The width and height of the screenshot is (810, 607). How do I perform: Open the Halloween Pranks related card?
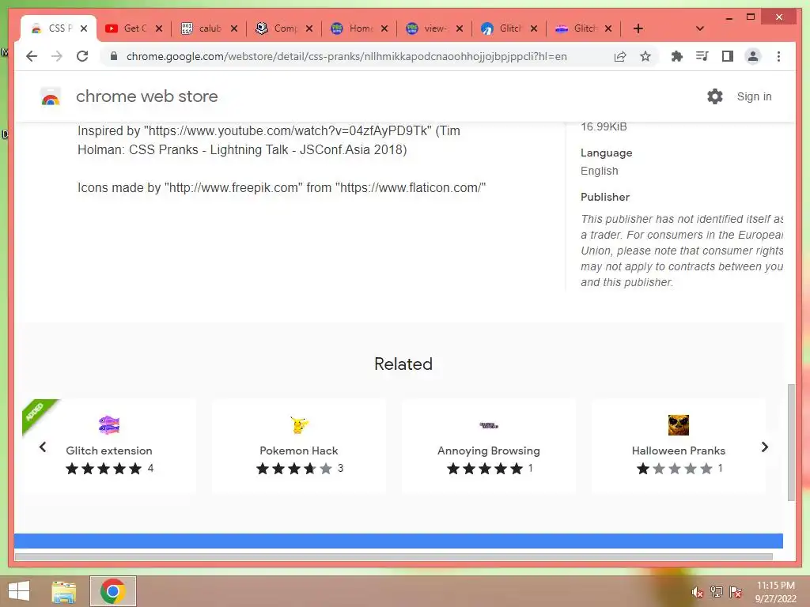click(x=678, y=447)
